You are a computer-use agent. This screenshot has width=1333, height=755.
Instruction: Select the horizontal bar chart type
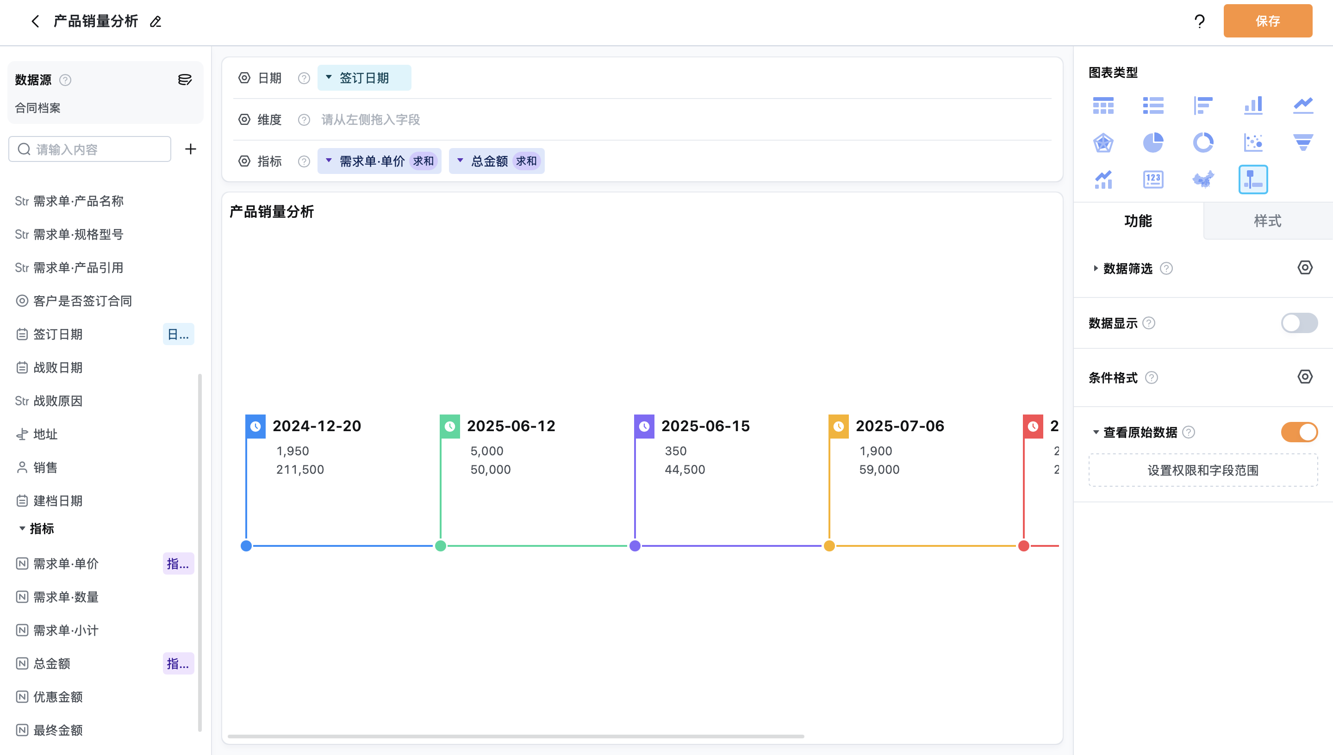(1203, 105)
